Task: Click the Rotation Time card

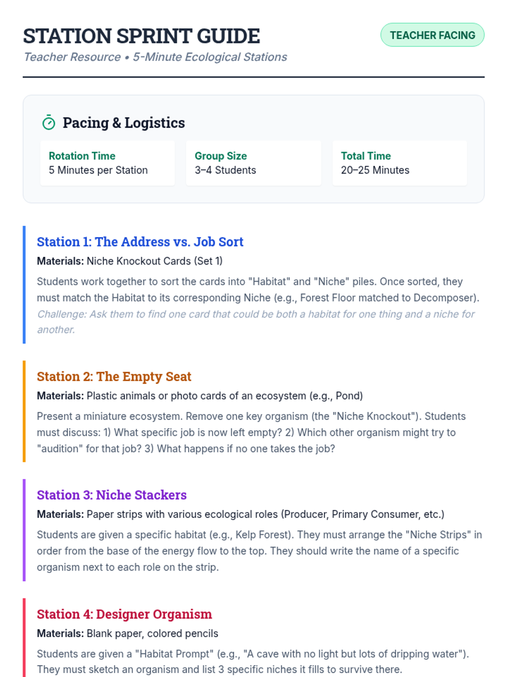Action: [107, 163]
